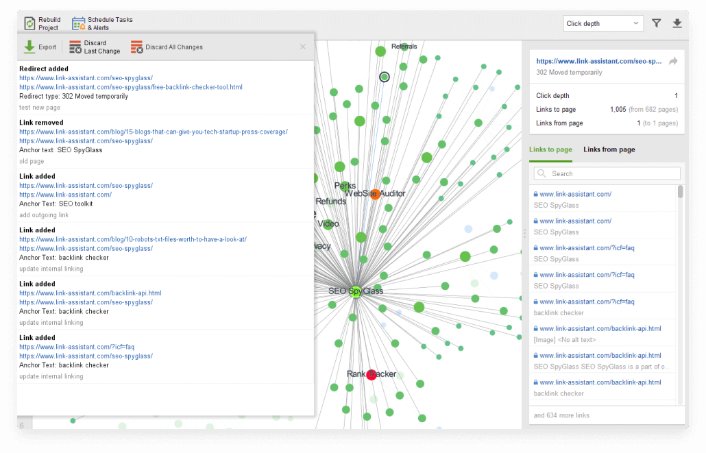Click the share arrow beside page URL
The width and height of the screenshot is (706, 453).
point(673,61)
